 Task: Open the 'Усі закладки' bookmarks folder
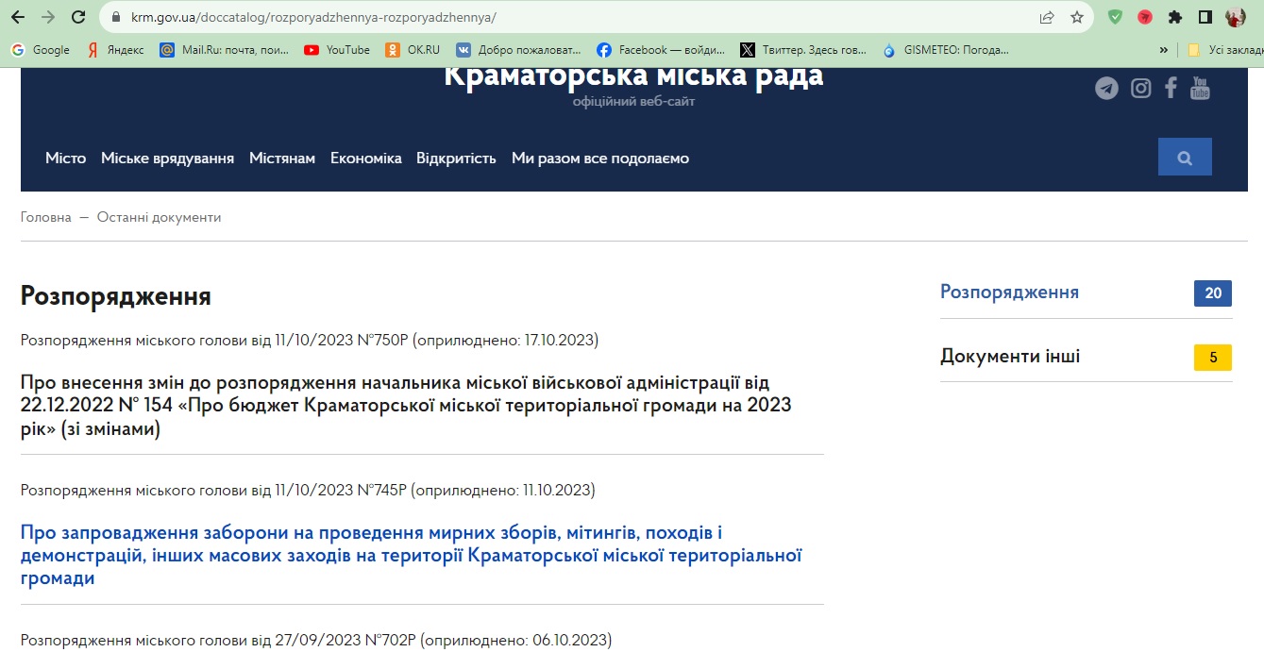click(x=1222, y=50)
